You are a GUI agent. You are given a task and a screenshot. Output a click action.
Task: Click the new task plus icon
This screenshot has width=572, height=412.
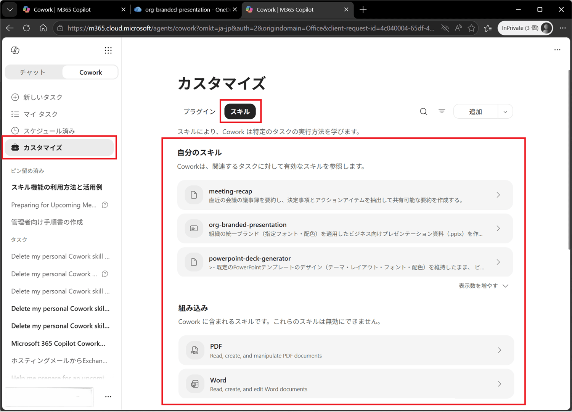click(x=15, y=97)
